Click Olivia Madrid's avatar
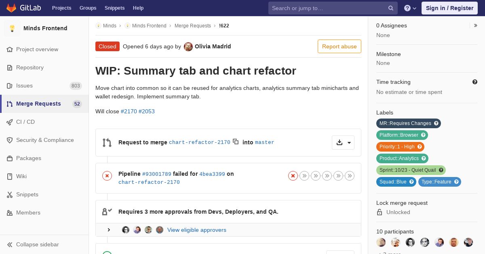Viewport: 485px width, 254px height. (188, 47)
